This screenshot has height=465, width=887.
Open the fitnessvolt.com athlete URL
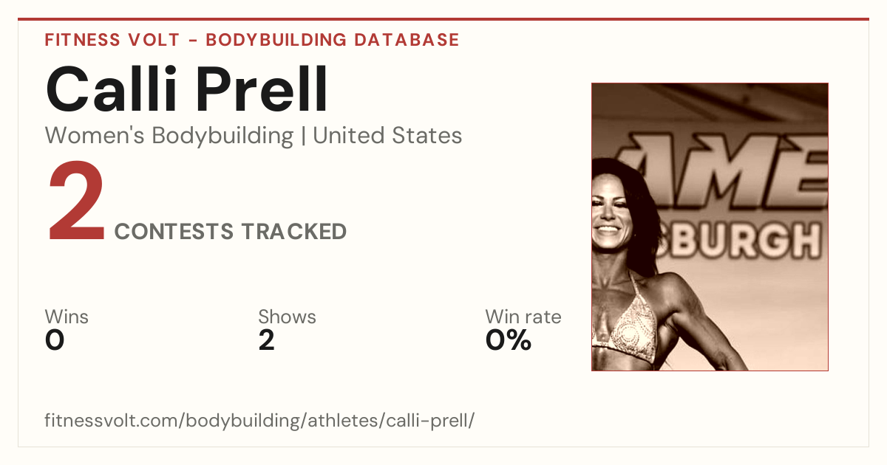coord(259,421)
